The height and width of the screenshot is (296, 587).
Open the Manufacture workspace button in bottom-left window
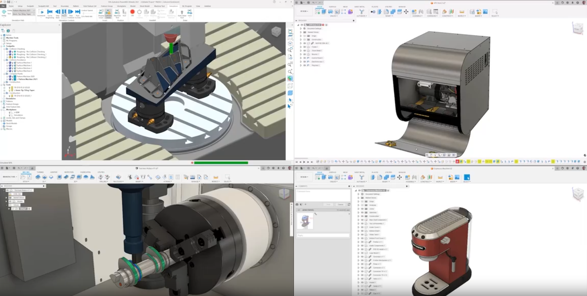tap(9, 177)
